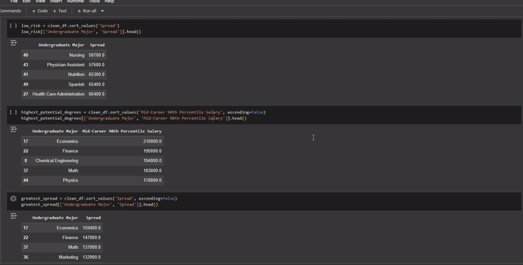Open the View menu
This screenshot has width=523, height=265.
point(40,1)
